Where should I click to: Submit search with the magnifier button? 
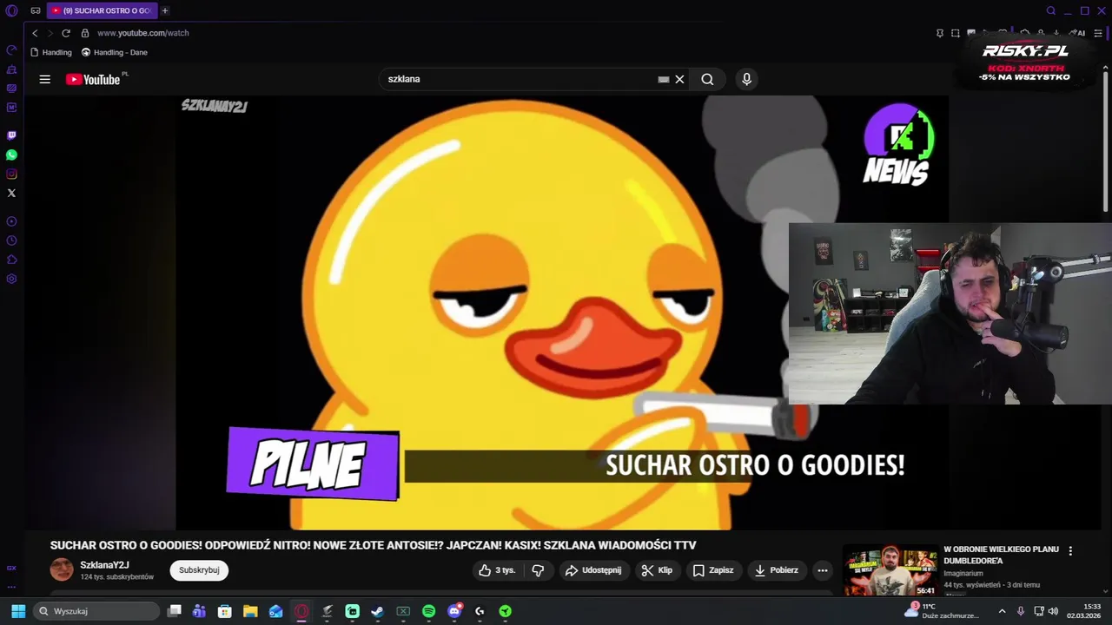pyautogui.click(x=707, y=79)
